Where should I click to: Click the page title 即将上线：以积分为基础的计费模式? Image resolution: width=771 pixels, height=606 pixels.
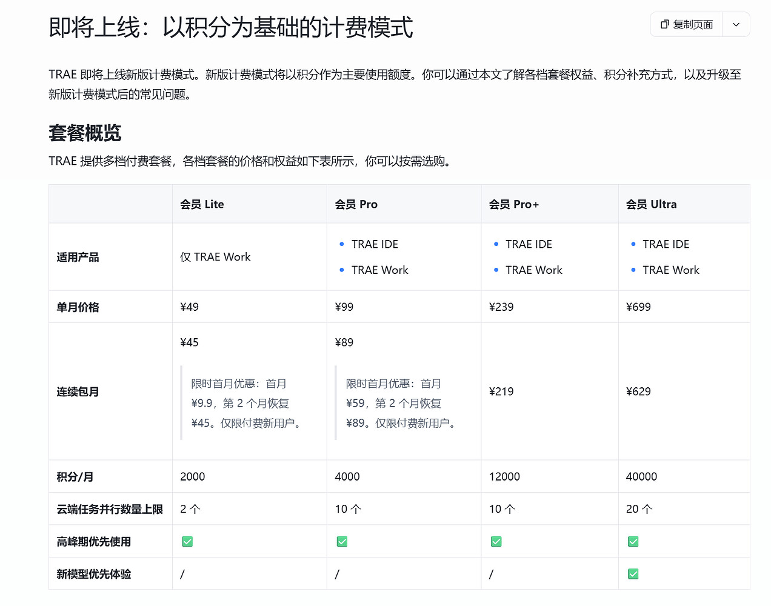[231, 27]
